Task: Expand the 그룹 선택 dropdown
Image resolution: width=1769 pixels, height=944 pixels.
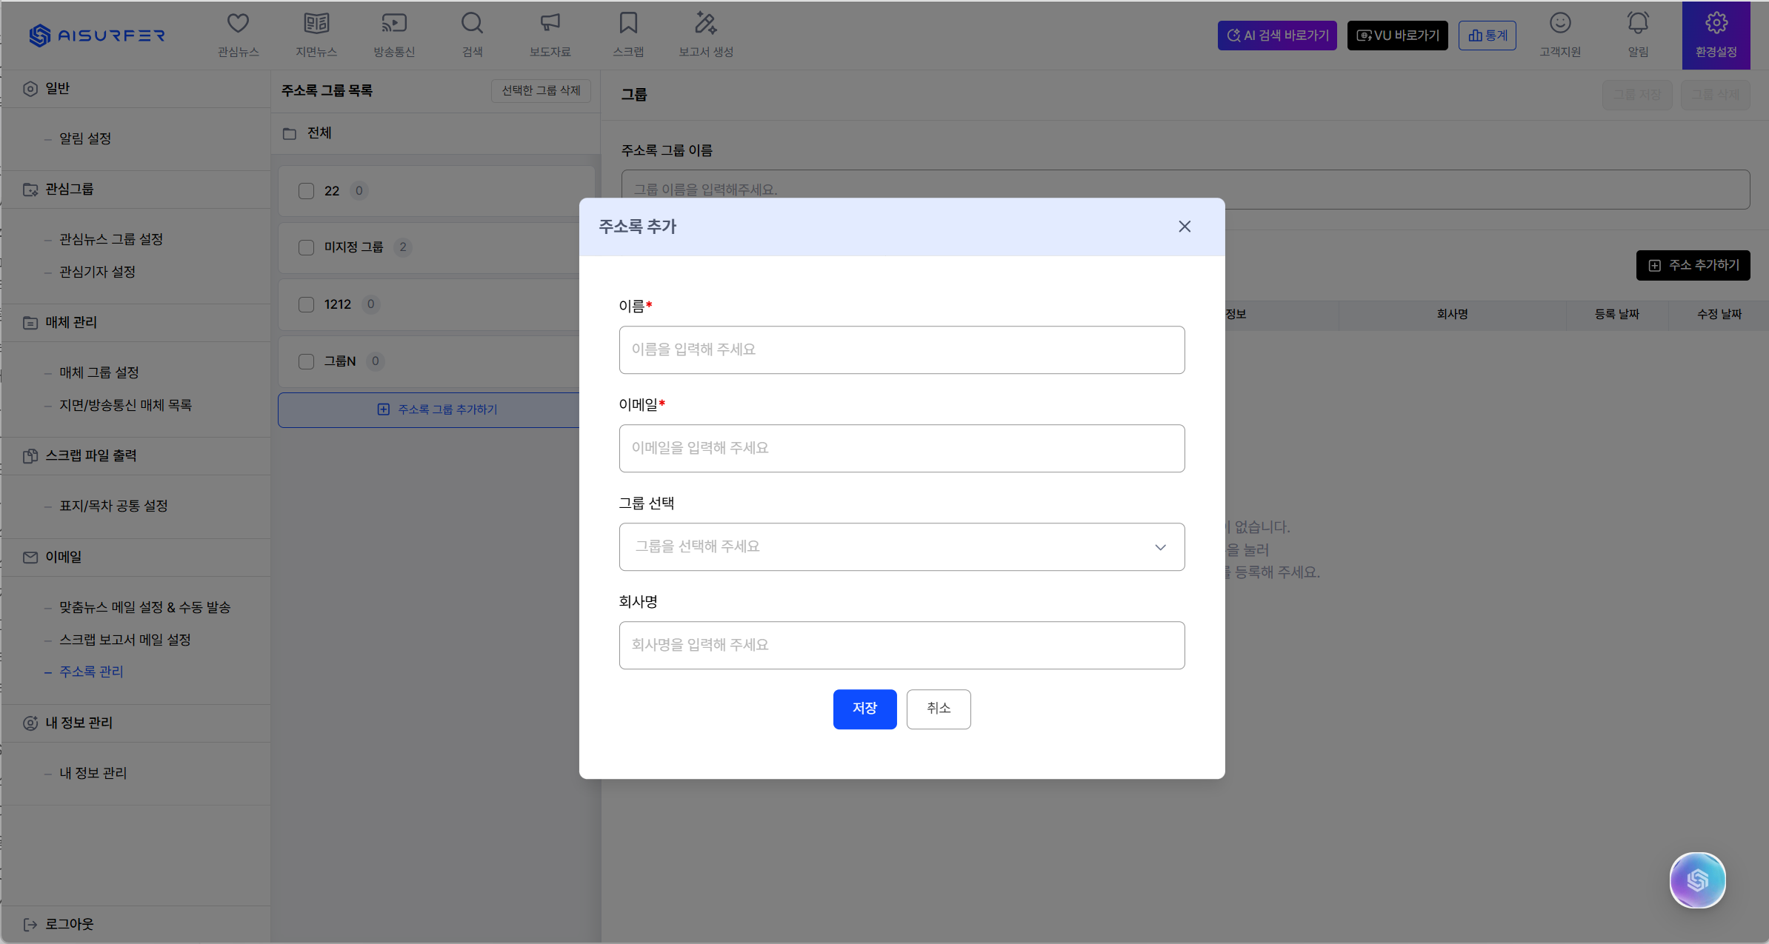Action: [902, 547]
